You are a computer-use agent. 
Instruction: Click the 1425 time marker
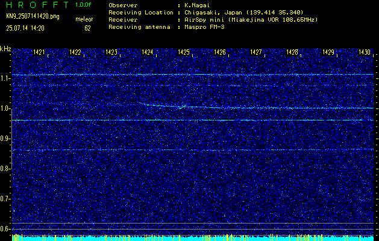[x=183, y=52]
